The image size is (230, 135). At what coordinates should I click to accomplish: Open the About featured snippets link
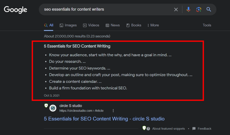point(168,129)
